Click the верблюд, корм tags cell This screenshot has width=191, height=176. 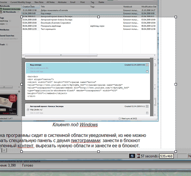coord(97,26)
